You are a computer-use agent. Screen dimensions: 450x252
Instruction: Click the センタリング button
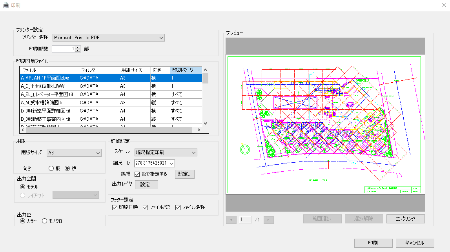(x=405, y=219)
